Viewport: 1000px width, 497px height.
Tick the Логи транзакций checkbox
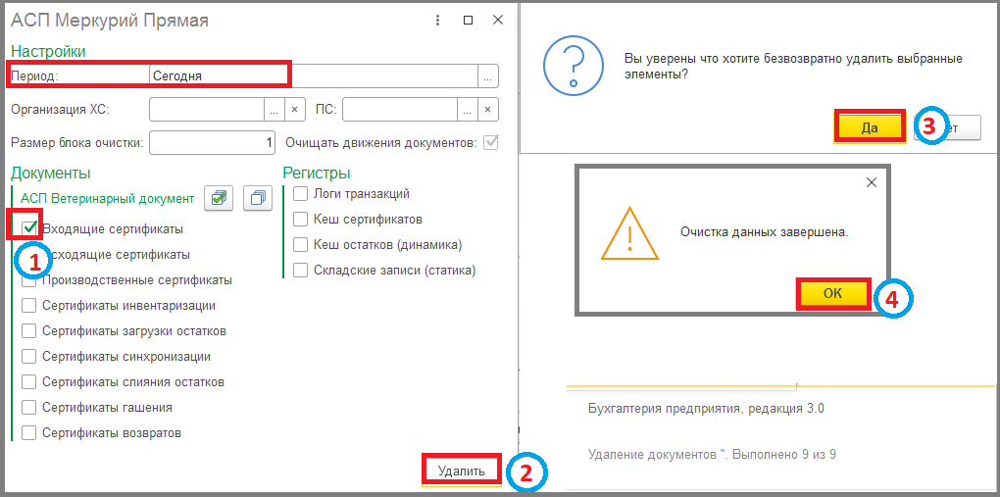point(300,193)
